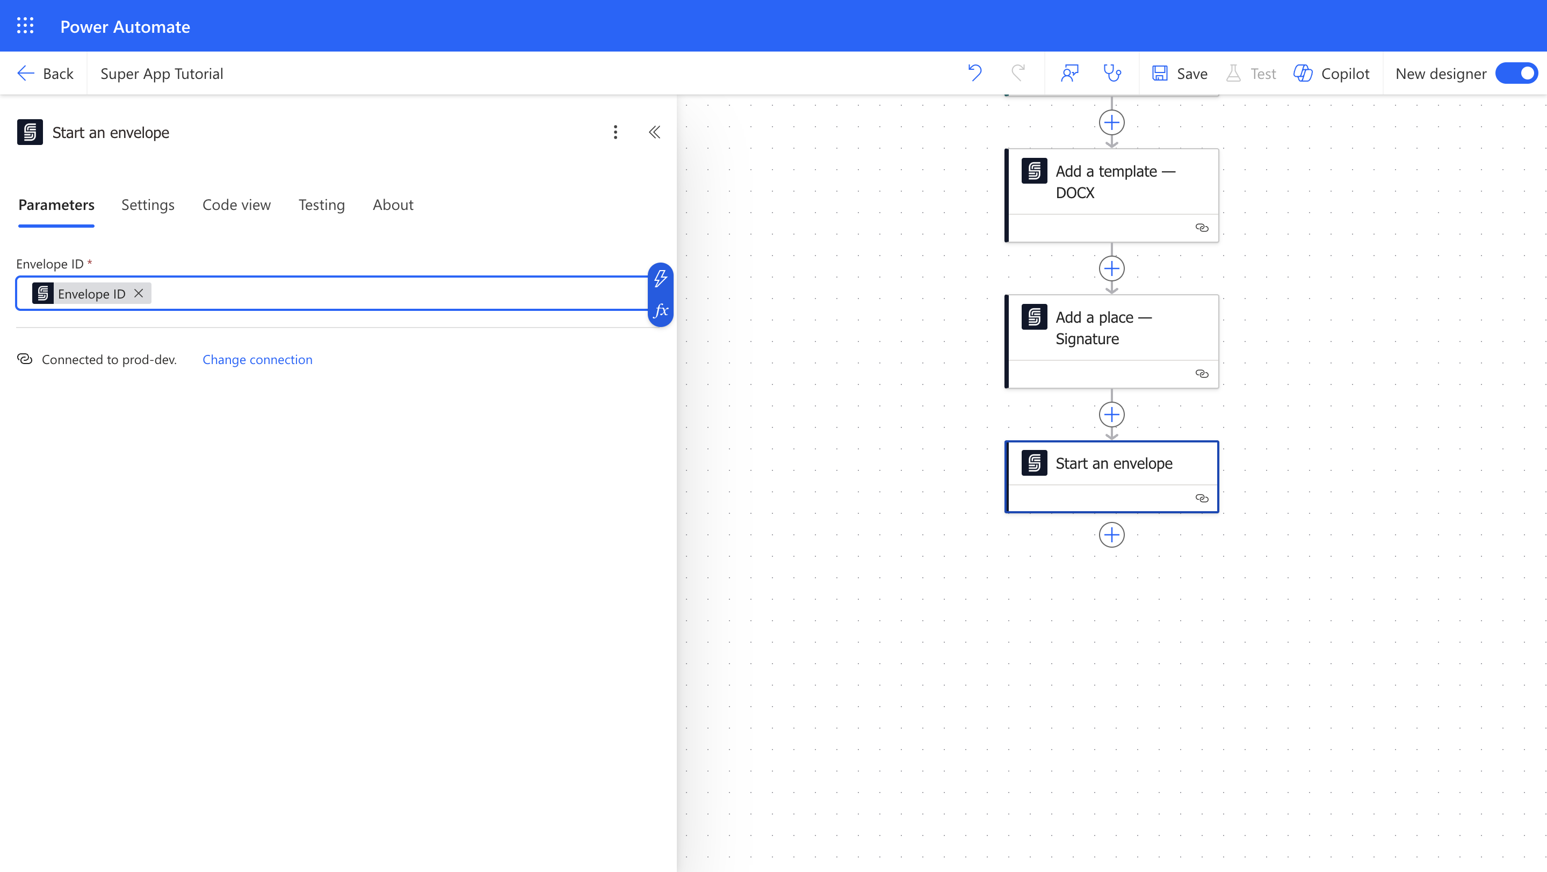
Task: Insert dynamic content via lightning icon
Action: [660, 279]
